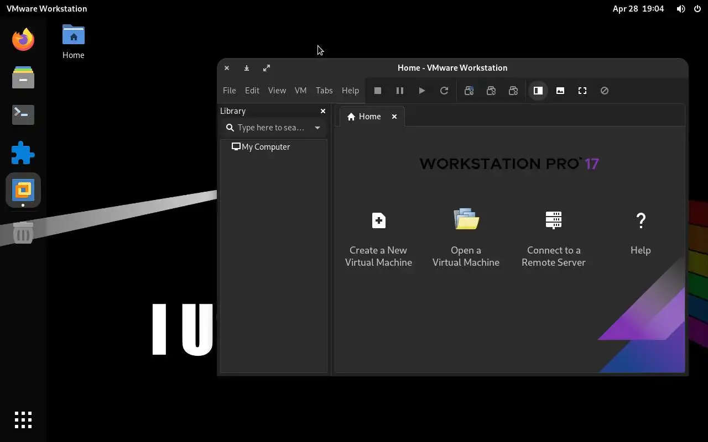
Task: Open the library search filter dropdown arrow
Action: (x=317, y=128)
